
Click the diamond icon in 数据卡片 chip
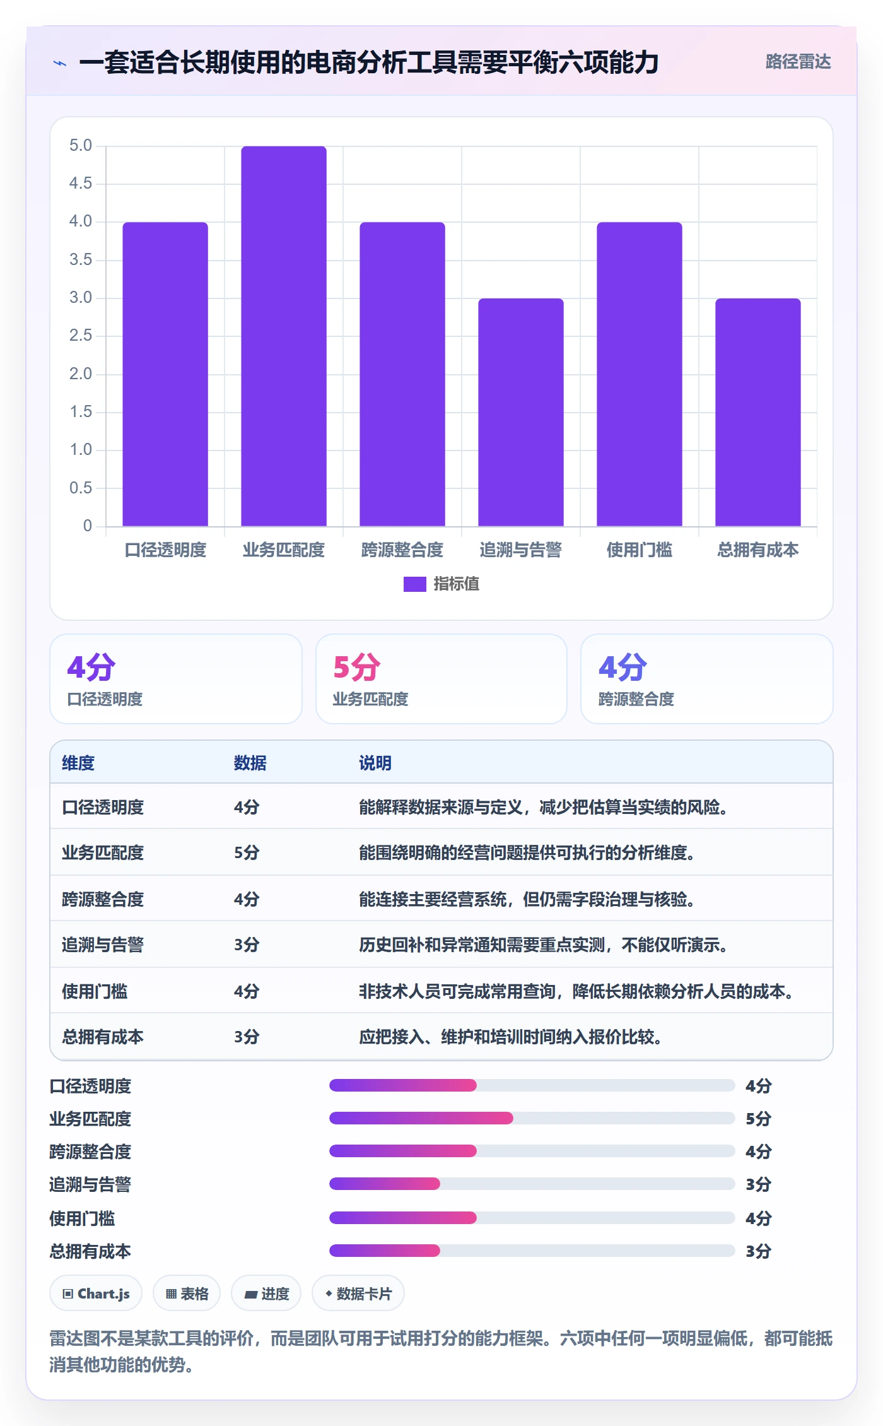[x=329, y=1293]
